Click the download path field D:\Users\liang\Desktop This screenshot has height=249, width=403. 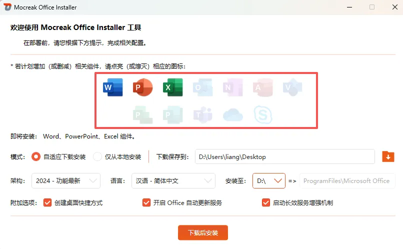tap(285, 156)
